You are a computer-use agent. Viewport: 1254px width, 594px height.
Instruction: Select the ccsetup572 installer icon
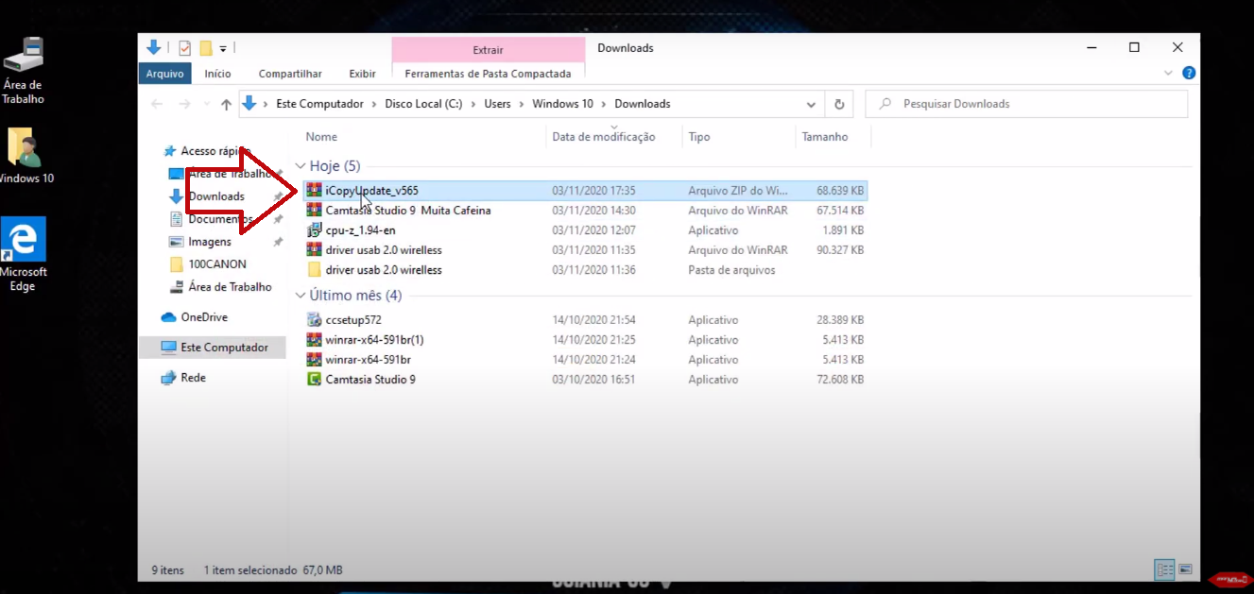click(315, 320)
